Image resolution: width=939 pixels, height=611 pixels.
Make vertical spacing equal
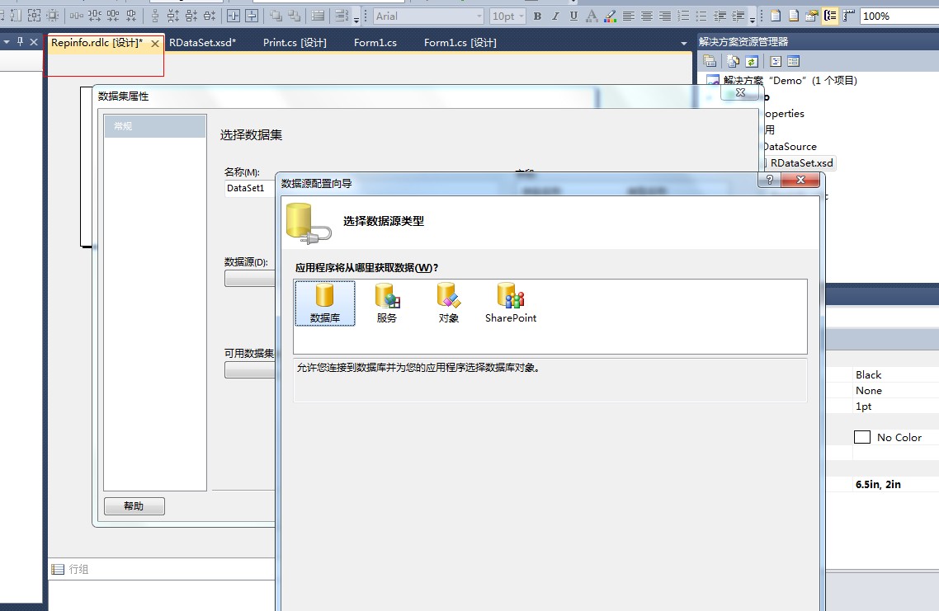pyautogui.click(x=155, y=16)
